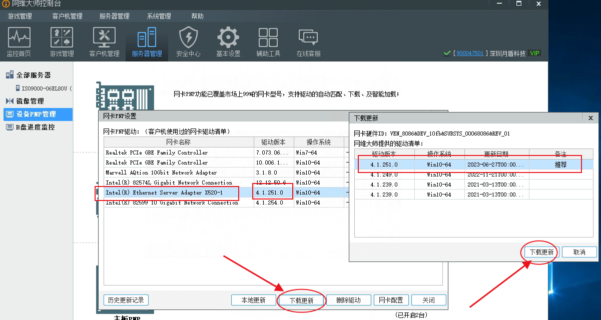Open the 监控首页 monitoring toolbar icon
The height and width of the screenshot is (320, 601).
[x=19, y=42]
